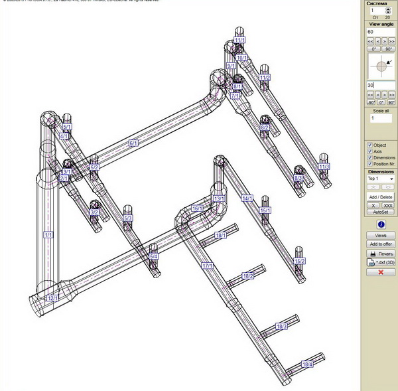
Task: Set vertical view angle to -90° preset
Action: 372,103
